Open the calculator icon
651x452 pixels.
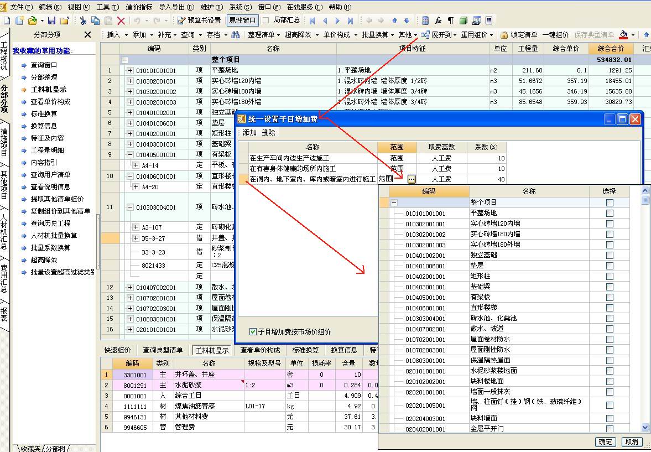(425, 20)
